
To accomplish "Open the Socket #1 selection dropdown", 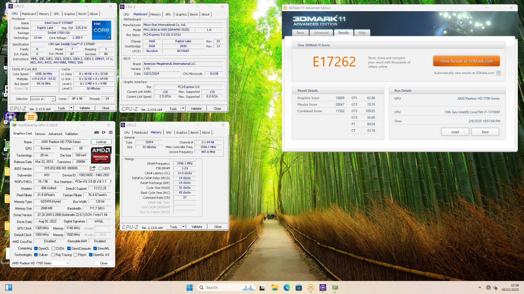I will tap(43, 99).
